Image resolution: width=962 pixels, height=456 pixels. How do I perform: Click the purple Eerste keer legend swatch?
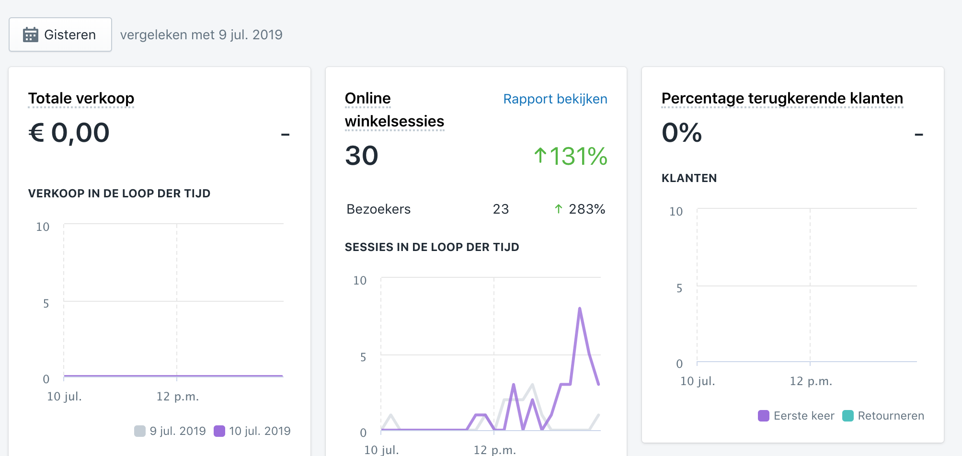click(764, 416)
